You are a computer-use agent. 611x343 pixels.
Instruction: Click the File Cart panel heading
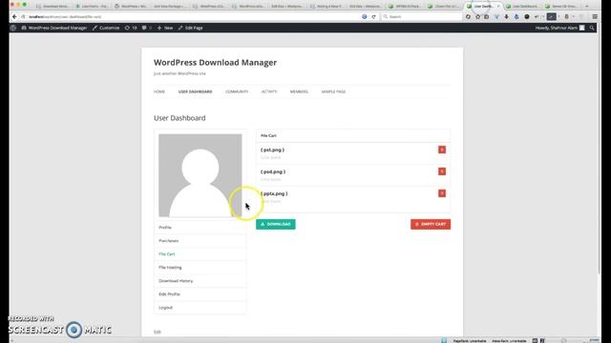[x=268, y=135]
